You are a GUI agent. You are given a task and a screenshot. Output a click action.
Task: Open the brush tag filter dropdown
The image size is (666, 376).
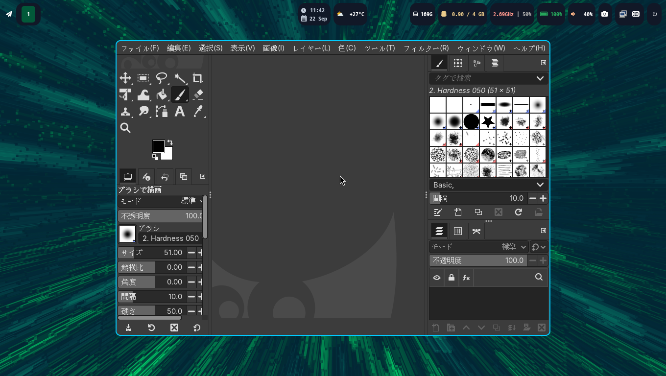pyautogui.click(x=540, y=78)
